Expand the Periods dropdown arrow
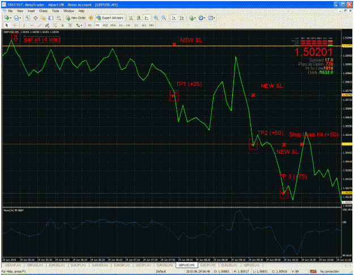 204,18
